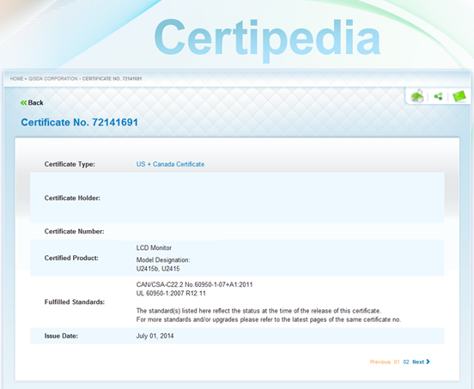Select the 'Model Designation:' text
This screenshot has width=474, height=389.
pos(163,260)
